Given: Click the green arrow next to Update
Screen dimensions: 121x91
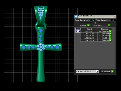Looking at the screenshot, I should point(88,25).
